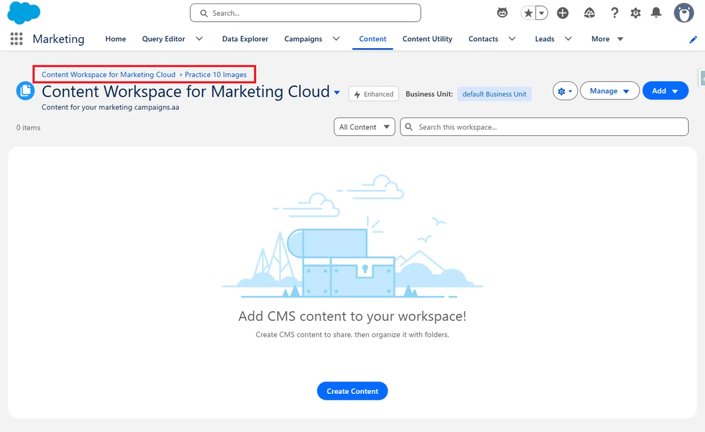Click the global Search field
The image size is (705, 432).
(x=305, y=13)
